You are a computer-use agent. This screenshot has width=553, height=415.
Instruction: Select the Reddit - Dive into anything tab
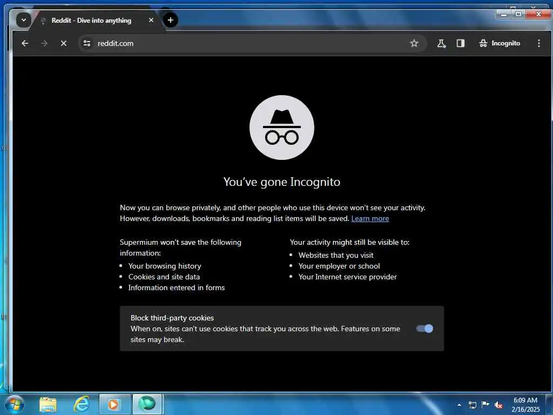click(x=91, y=21)
